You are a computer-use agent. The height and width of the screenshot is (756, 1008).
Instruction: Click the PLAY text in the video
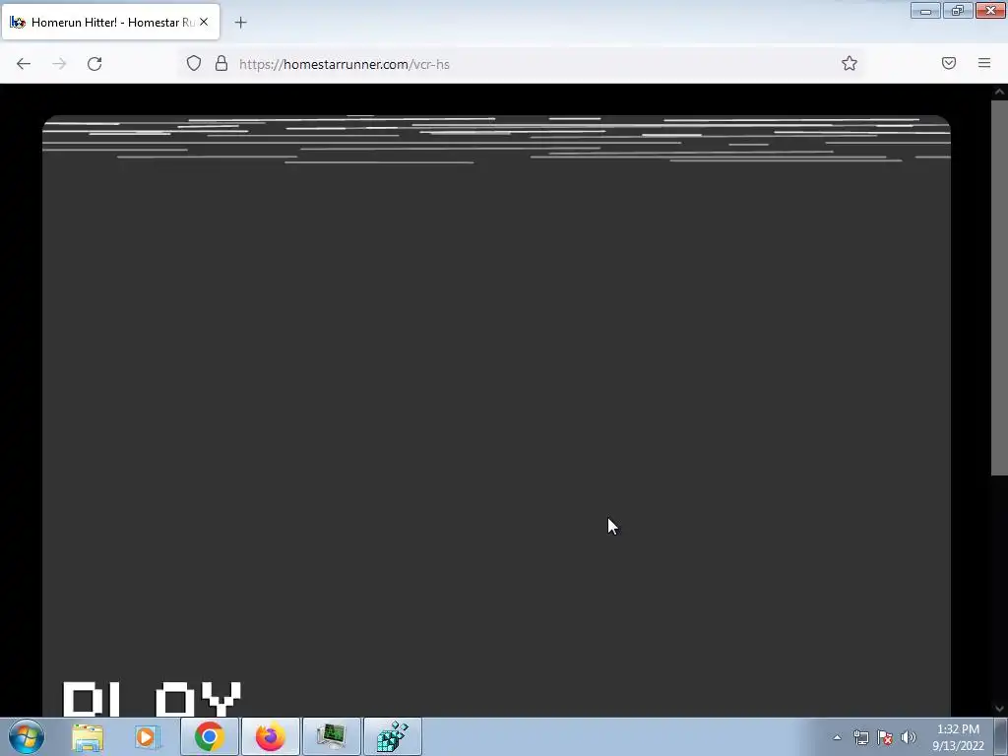tap(152, 699)
